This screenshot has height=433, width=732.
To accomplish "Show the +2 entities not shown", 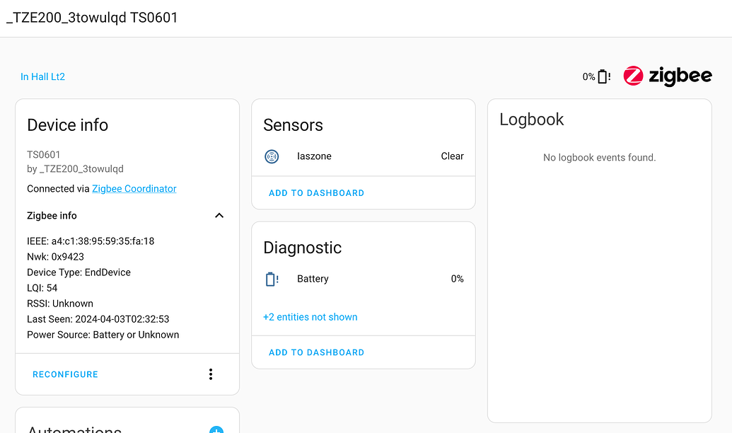I will point(310,317).
